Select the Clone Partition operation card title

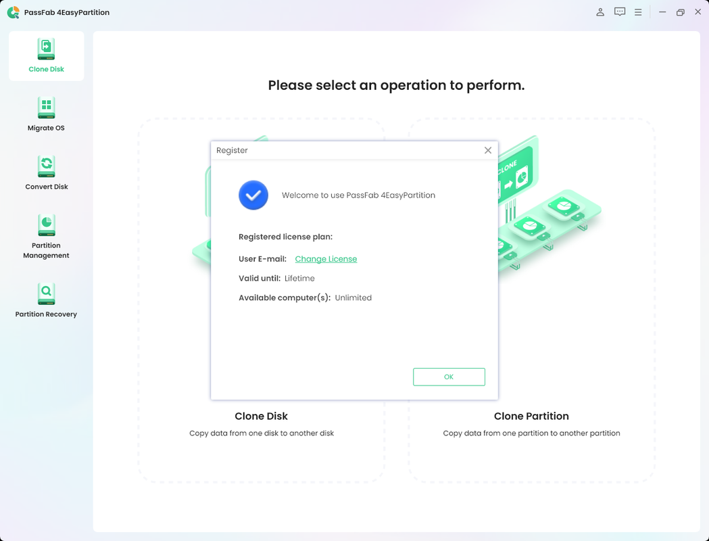coord(531,416)
